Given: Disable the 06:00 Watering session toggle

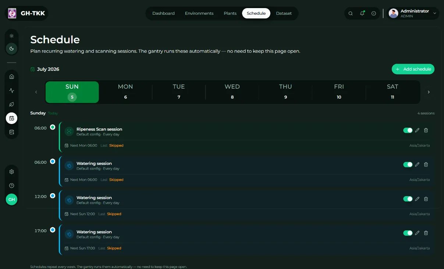Looking at the screenshot, I should 408,164.
